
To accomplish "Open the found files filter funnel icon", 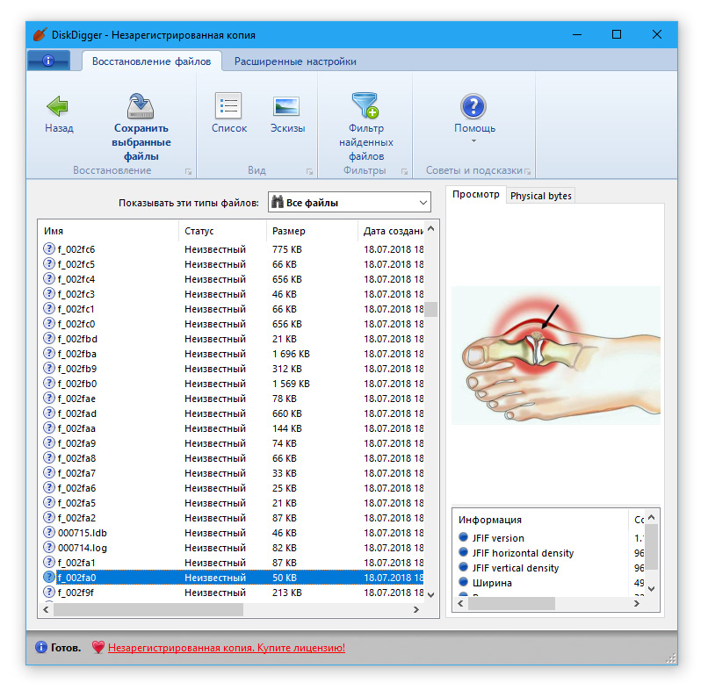I will pyautogui.click(x=365, y=107).
